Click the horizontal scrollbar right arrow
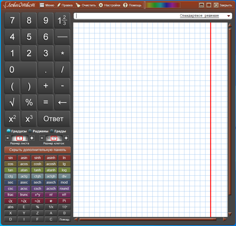 pos(225,219)
